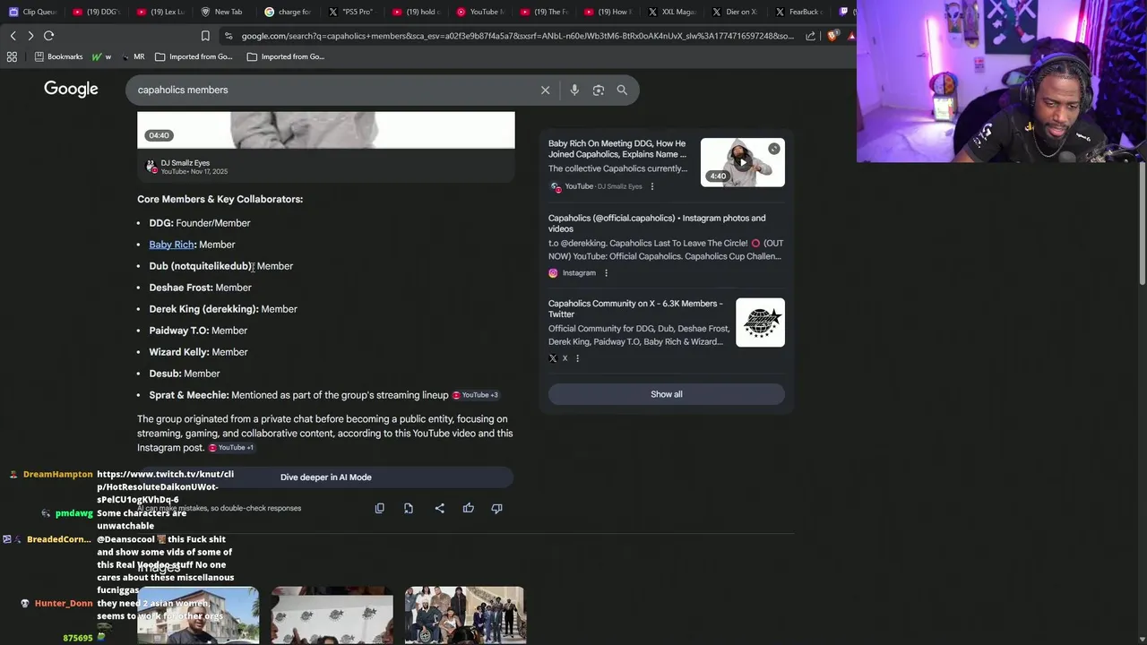Click the YouTube +3 source chip
This screenshot has width=1147, height=645.
(x=475, y=395)
